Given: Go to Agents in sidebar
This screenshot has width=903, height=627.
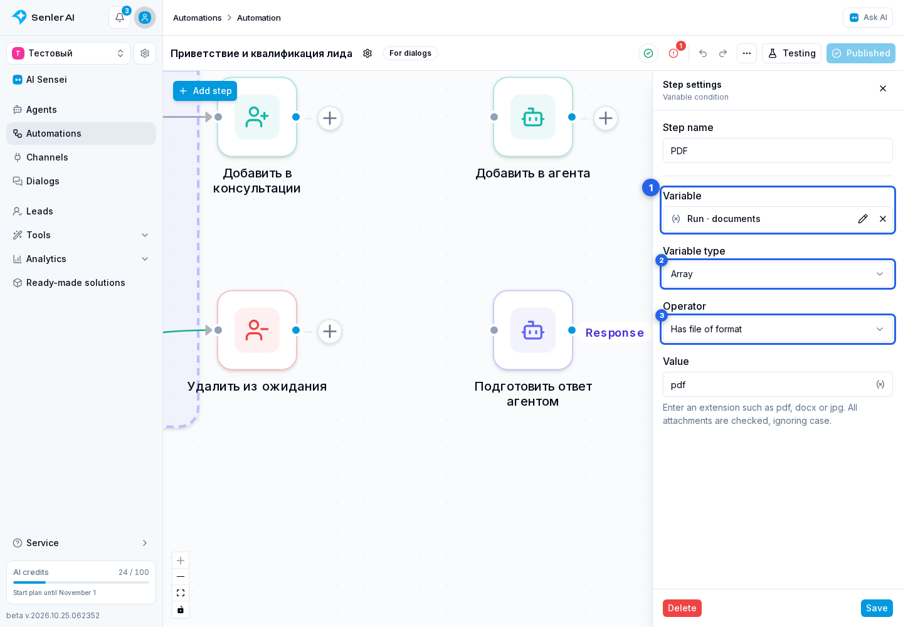Looking at the screenshot, I should pos(81,110).
